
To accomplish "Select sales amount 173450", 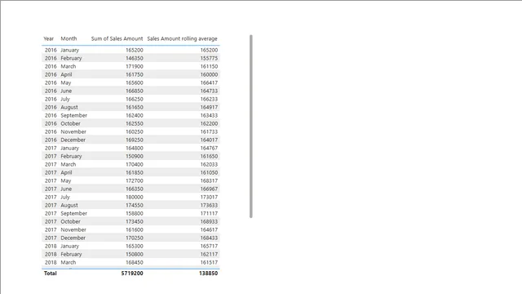I will [x=135, y=221].
